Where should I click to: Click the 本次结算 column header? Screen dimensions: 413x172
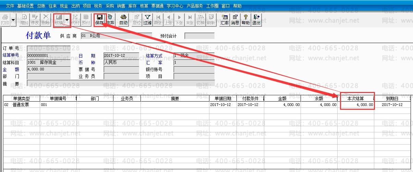pyautogui.click(x=355, y=98)
